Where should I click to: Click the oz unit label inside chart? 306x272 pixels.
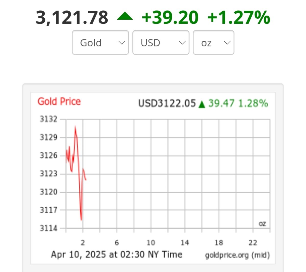click(262, 224)
